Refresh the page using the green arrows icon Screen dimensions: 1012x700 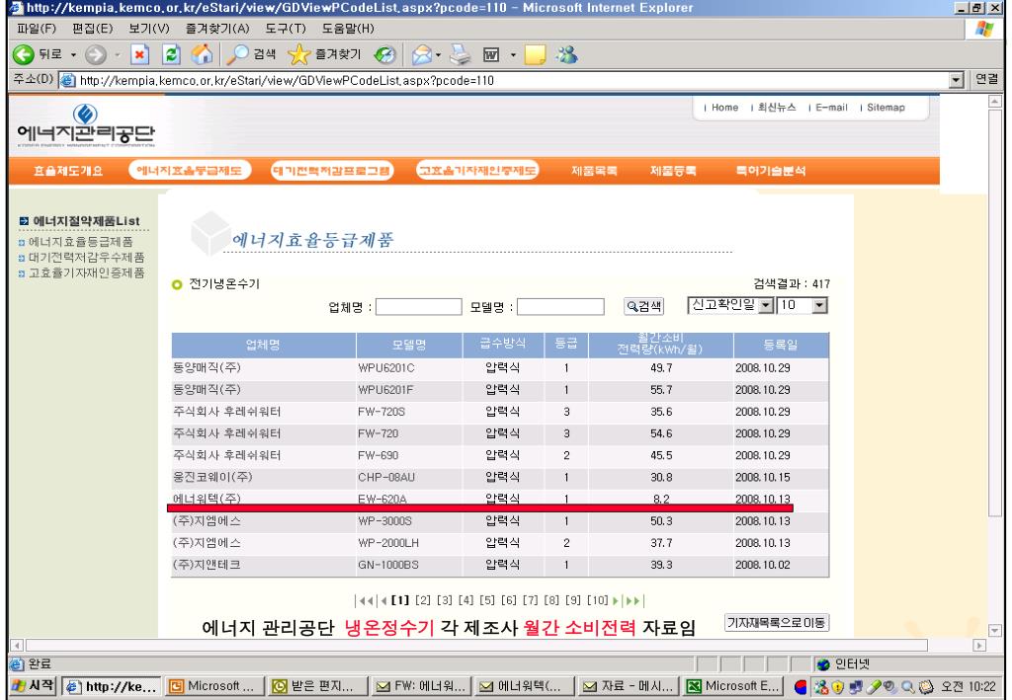pyautogui.click(x=171, y=54)
